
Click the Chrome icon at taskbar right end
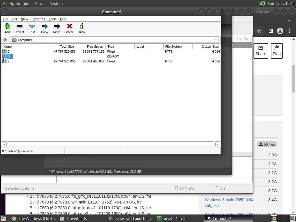click(x=274, y=219)
